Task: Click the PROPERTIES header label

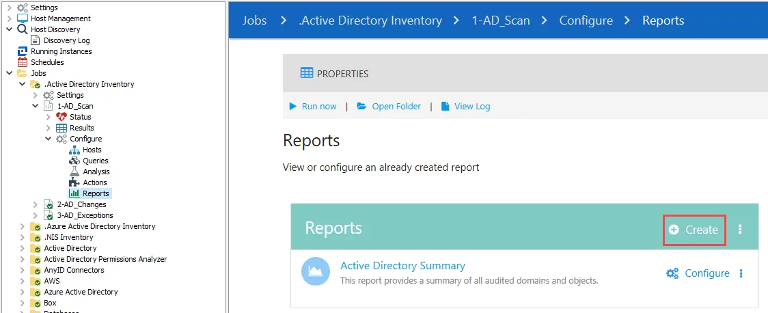Action: 343,74
